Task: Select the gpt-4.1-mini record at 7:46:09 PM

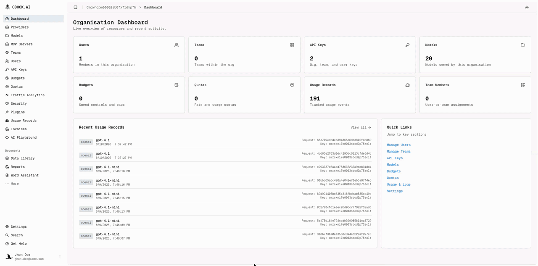Action: click(225, 223)
